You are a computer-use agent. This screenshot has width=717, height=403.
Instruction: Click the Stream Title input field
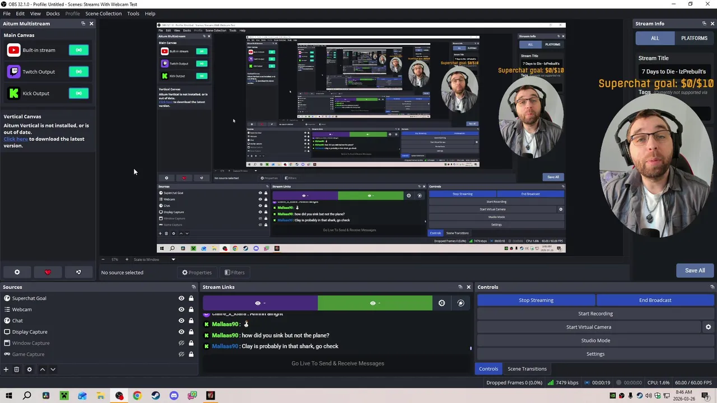676,72
